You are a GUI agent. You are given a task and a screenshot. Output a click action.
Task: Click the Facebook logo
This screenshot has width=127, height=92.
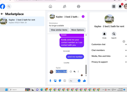coord(3,6)
